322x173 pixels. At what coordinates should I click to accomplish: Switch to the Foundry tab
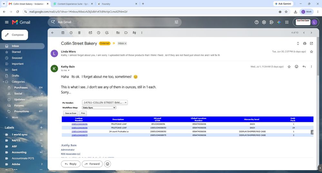pos(117,4)
